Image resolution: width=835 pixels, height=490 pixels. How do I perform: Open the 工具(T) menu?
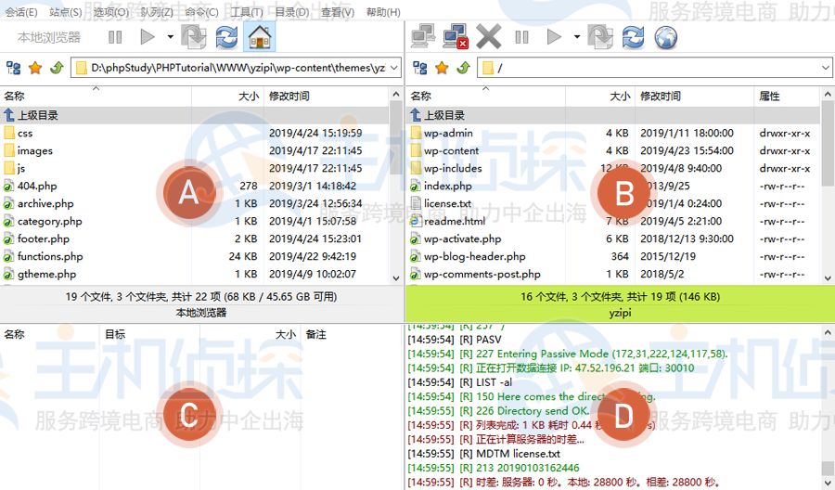pyautogui.click(x=246, y=12)
